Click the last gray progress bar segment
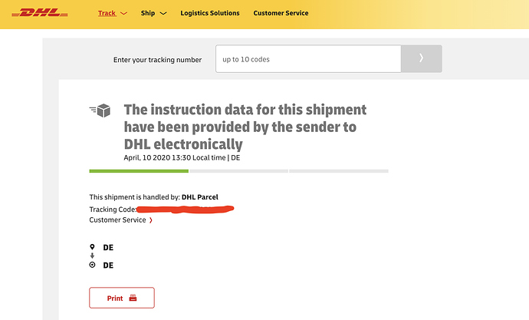This screenshot has width=529, height=320. point(339,170)
